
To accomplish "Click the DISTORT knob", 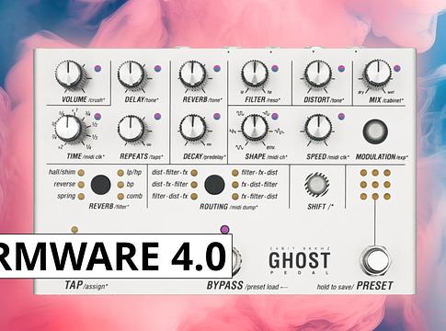I will 318,74.
